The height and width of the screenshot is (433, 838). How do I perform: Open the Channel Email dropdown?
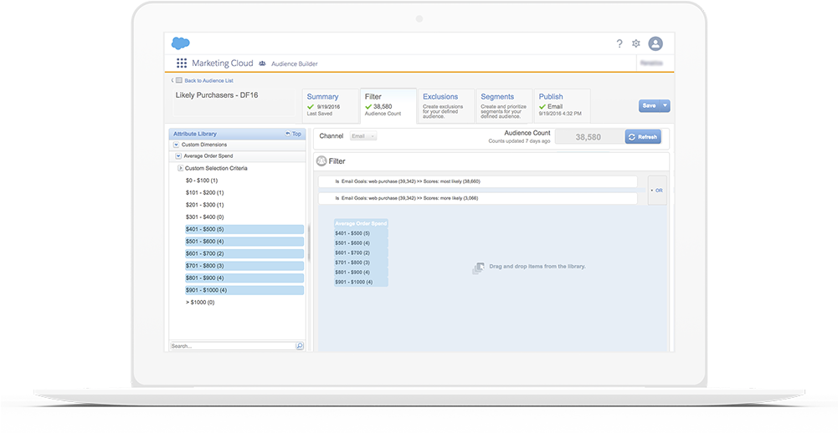[x=363, y=136]
